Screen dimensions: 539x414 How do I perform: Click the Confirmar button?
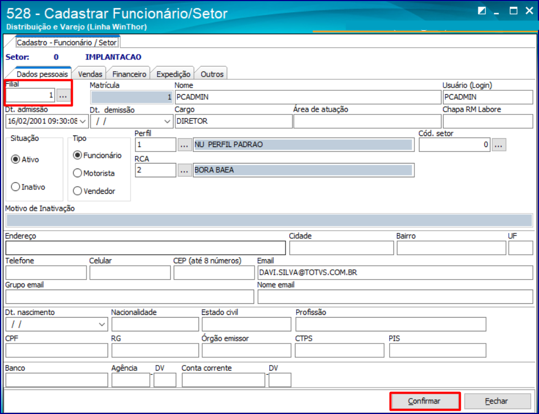[x=424, y=401]
